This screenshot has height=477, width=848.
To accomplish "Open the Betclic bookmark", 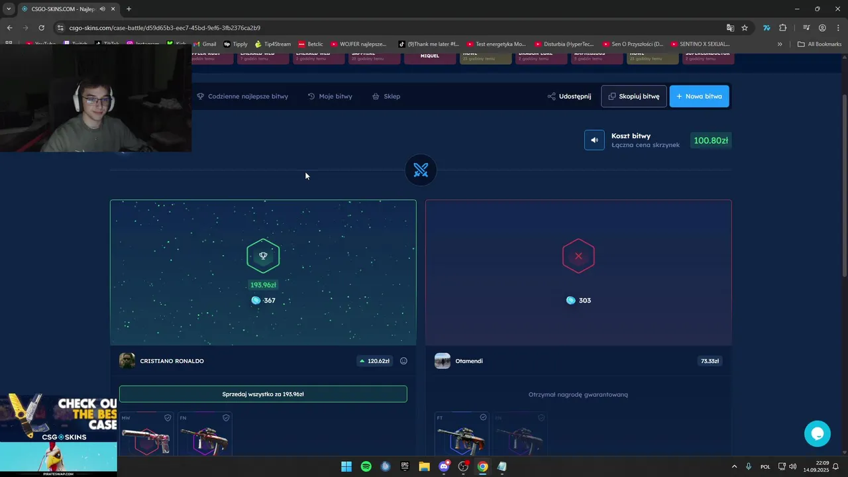I will pos(311,44).
